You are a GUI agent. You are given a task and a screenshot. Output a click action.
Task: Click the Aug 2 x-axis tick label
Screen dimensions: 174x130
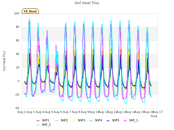[x=21, y=112]
